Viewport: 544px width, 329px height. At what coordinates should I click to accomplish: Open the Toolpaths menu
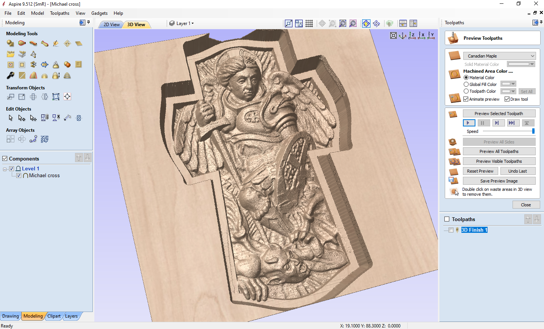click(x=59, y=13)
